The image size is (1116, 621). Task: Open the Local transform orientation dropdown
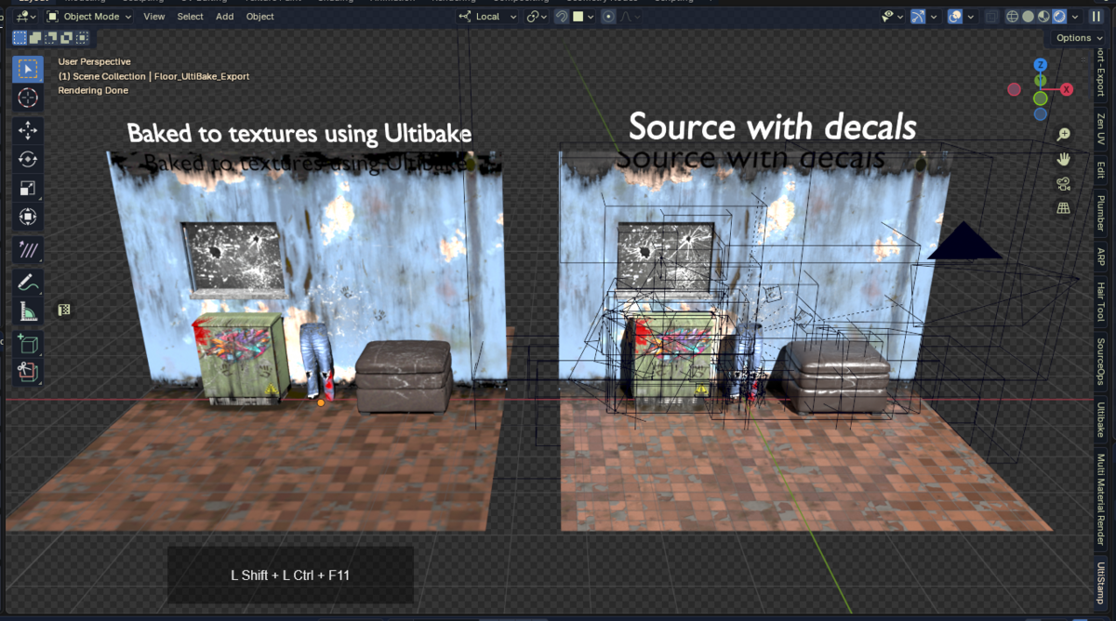tap(488, 16)
